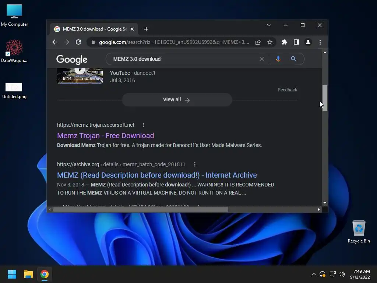
Task: Show hidden system tray icons
Action: pyautogui.click(x=314, y=274)
